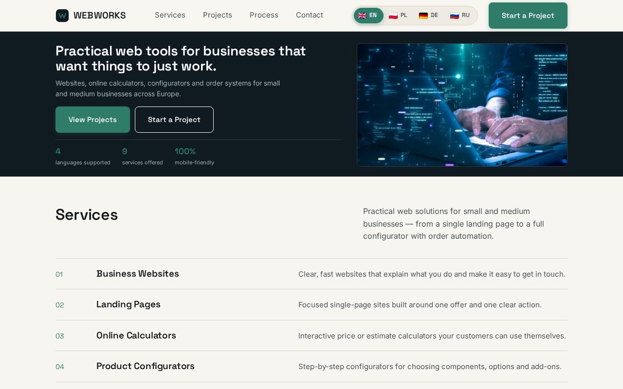
Task: Select the EN language option
Action: pyautogui.click(x=368, y=16)
